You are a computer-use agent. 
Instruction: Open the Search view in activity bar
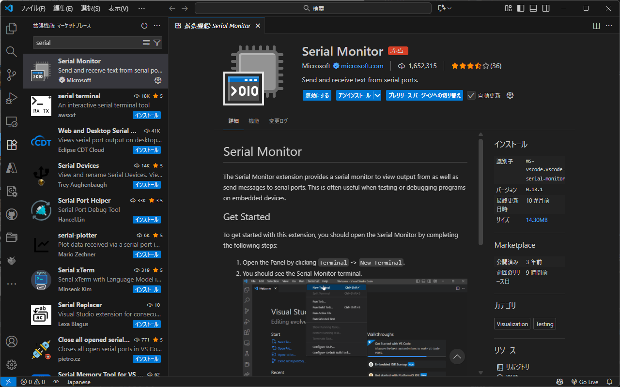(12, 52)
